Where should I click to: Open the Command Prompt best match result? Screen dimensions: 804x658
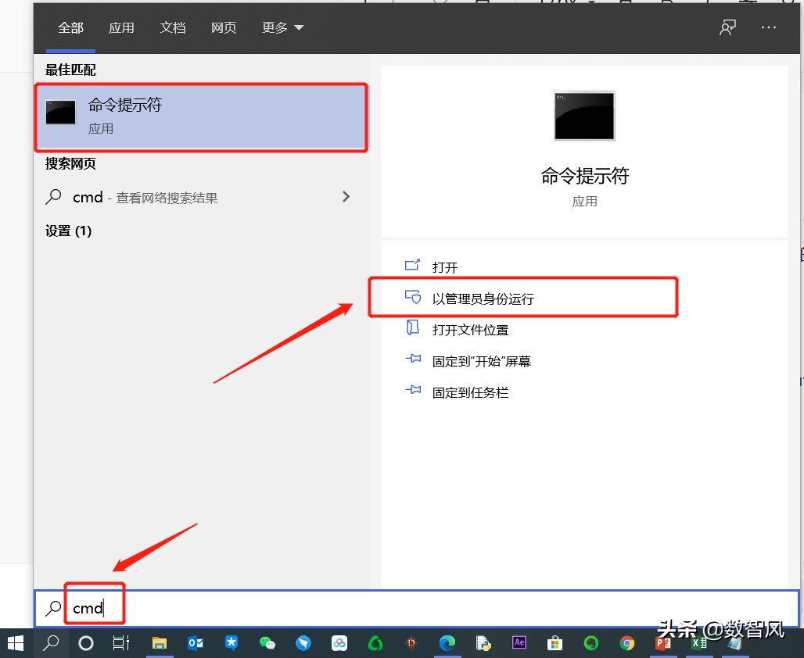200,116
